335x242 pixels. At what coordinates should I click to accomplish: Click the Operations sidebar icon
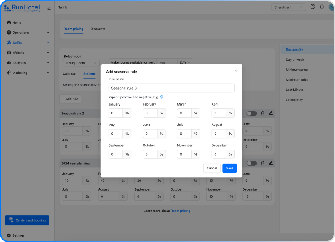(x=9, y=33)
